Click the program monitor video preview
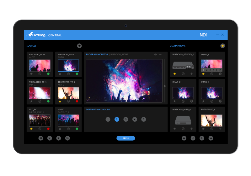 point(124,81)
